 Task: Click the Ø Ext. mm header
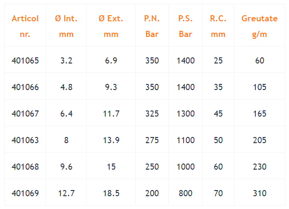coord(111,27)
